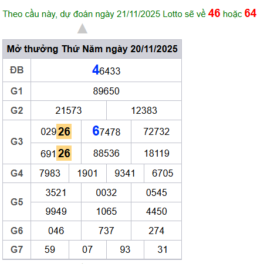The image size is (274, 264).
Task: Select G7 number 07
Action: (x=87, y=249)
